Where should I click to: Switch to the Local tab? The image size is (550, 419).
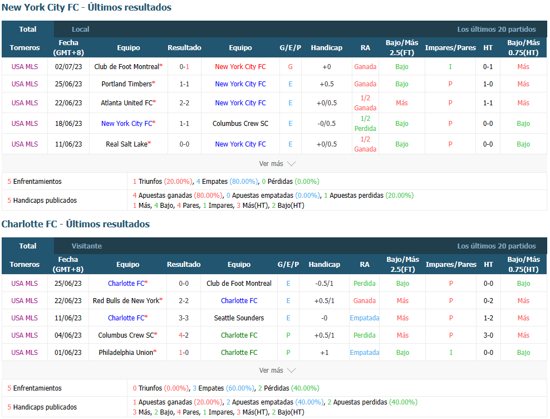tap(80, 29)
